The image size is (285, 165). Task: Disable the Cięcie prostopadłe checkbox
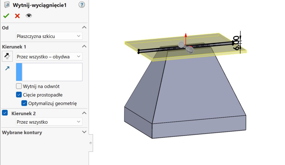coord(19,95)
